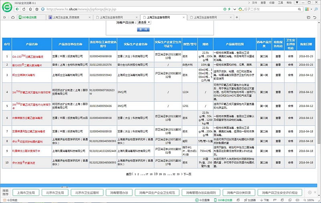This screenshot has width=321, height=203.
Task: Open the extensions grid icon
Action: pos(307,9)
